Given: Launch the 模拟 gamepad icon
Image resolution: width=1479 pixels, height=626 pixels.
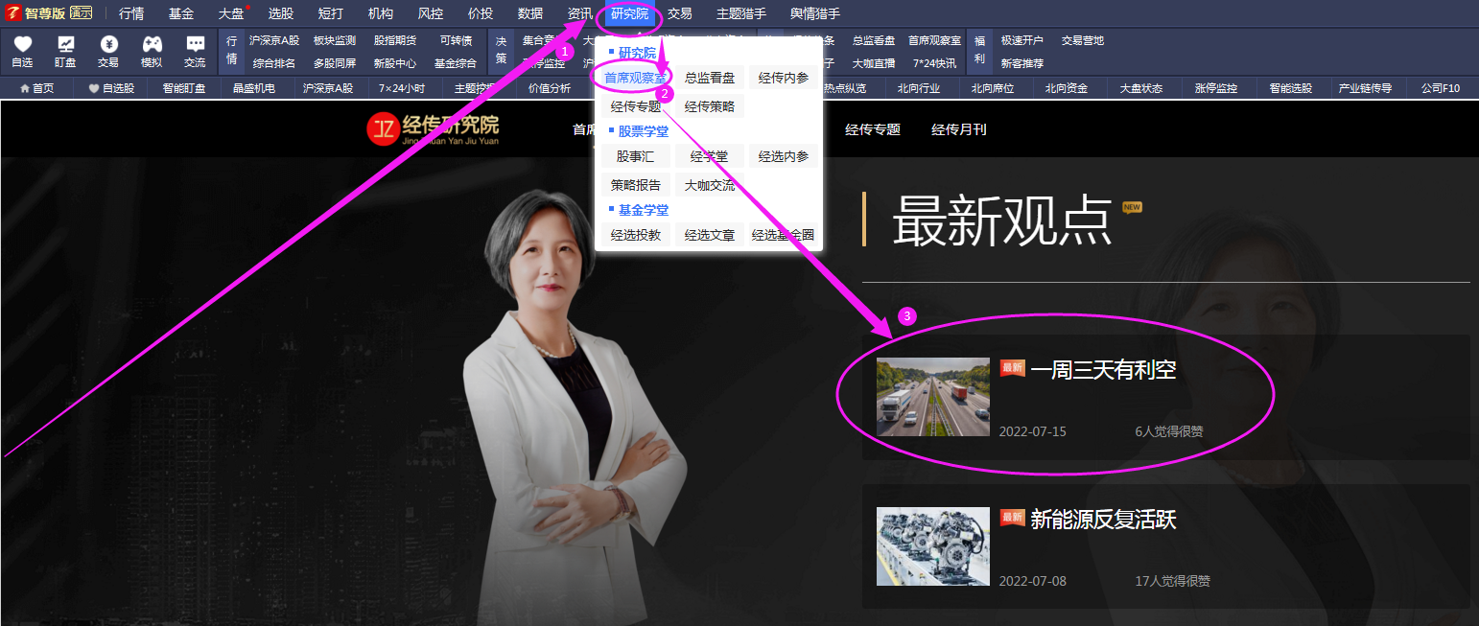Looking at the screenshot, I should 152,51.
